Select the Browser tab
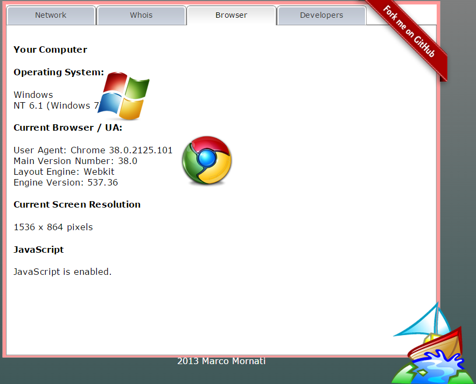 click(232, 15)
